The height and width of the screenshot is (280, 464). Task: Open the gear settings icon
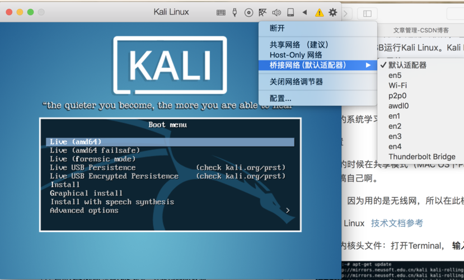333,12
